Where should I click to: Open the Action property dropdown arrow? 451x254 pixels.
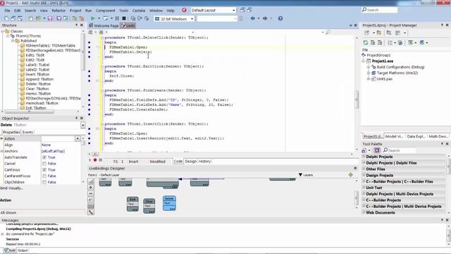click(78, 139)
